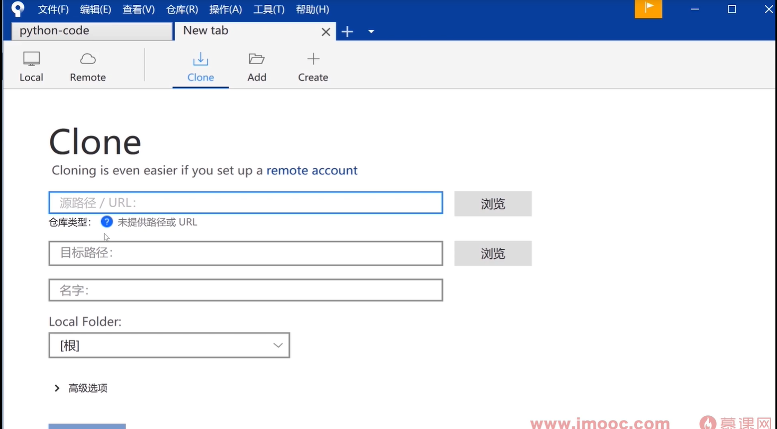Open the 工具(T) menu
This screenshot has height=429, width=777.
click(x=269, y=10)
